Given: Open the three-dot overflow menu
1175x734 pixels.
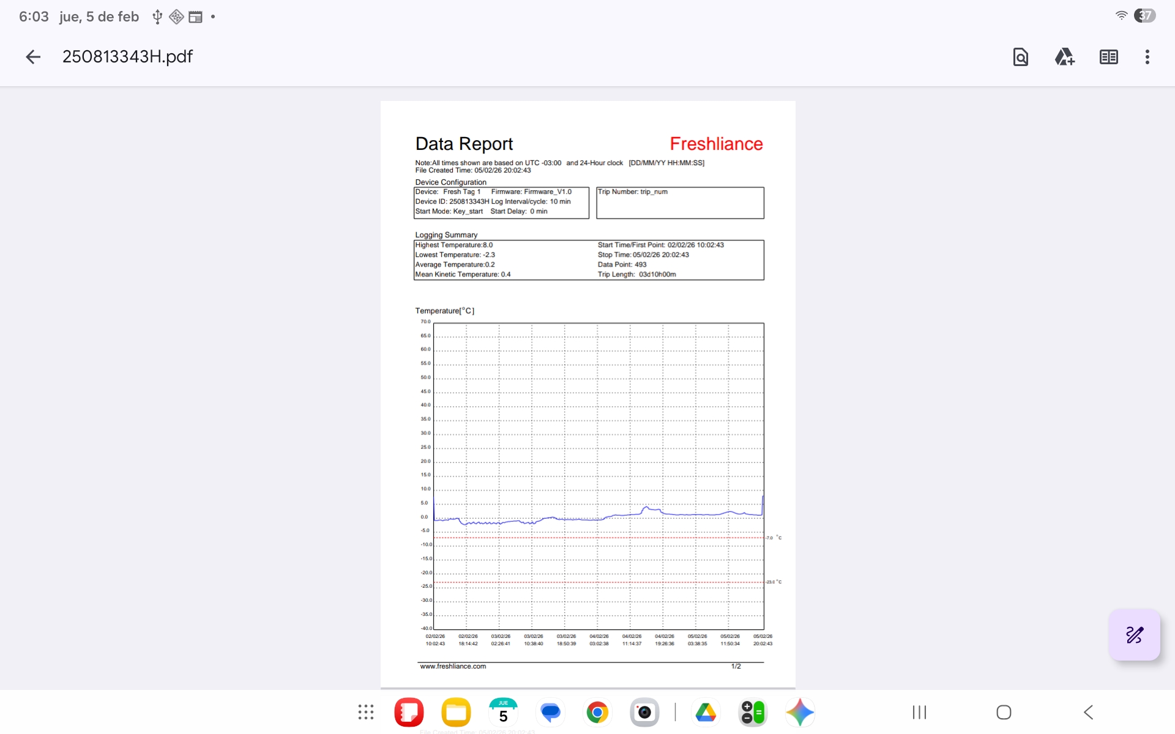Looking at the screenshot, I should coord(1147,57).
